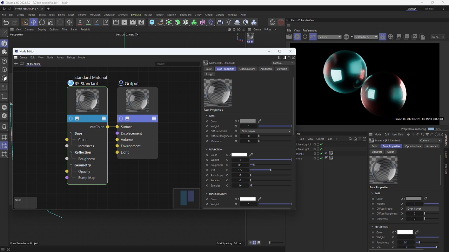449x252 pixels.
Task: Click the light bulb Light object icon
Action: click(229, 22)
